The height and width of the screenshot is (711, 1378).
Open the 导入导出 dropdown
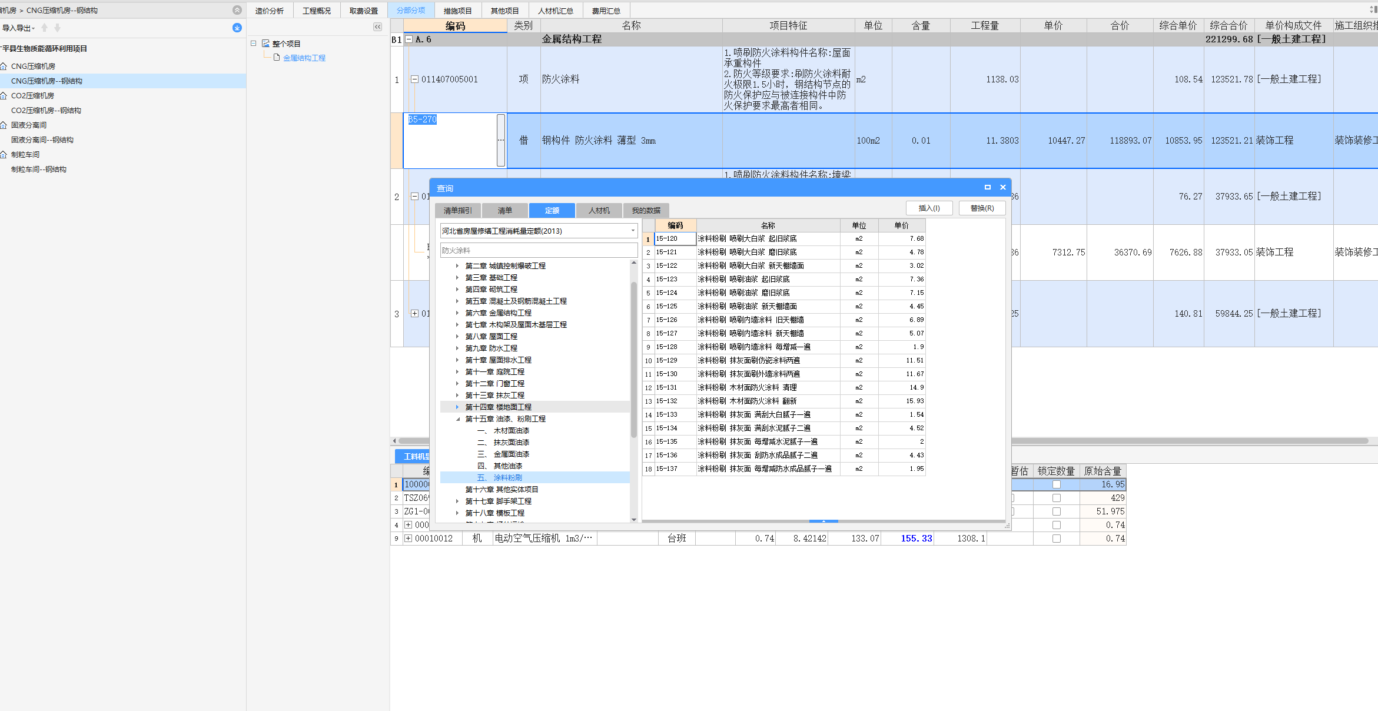[19, 28]
